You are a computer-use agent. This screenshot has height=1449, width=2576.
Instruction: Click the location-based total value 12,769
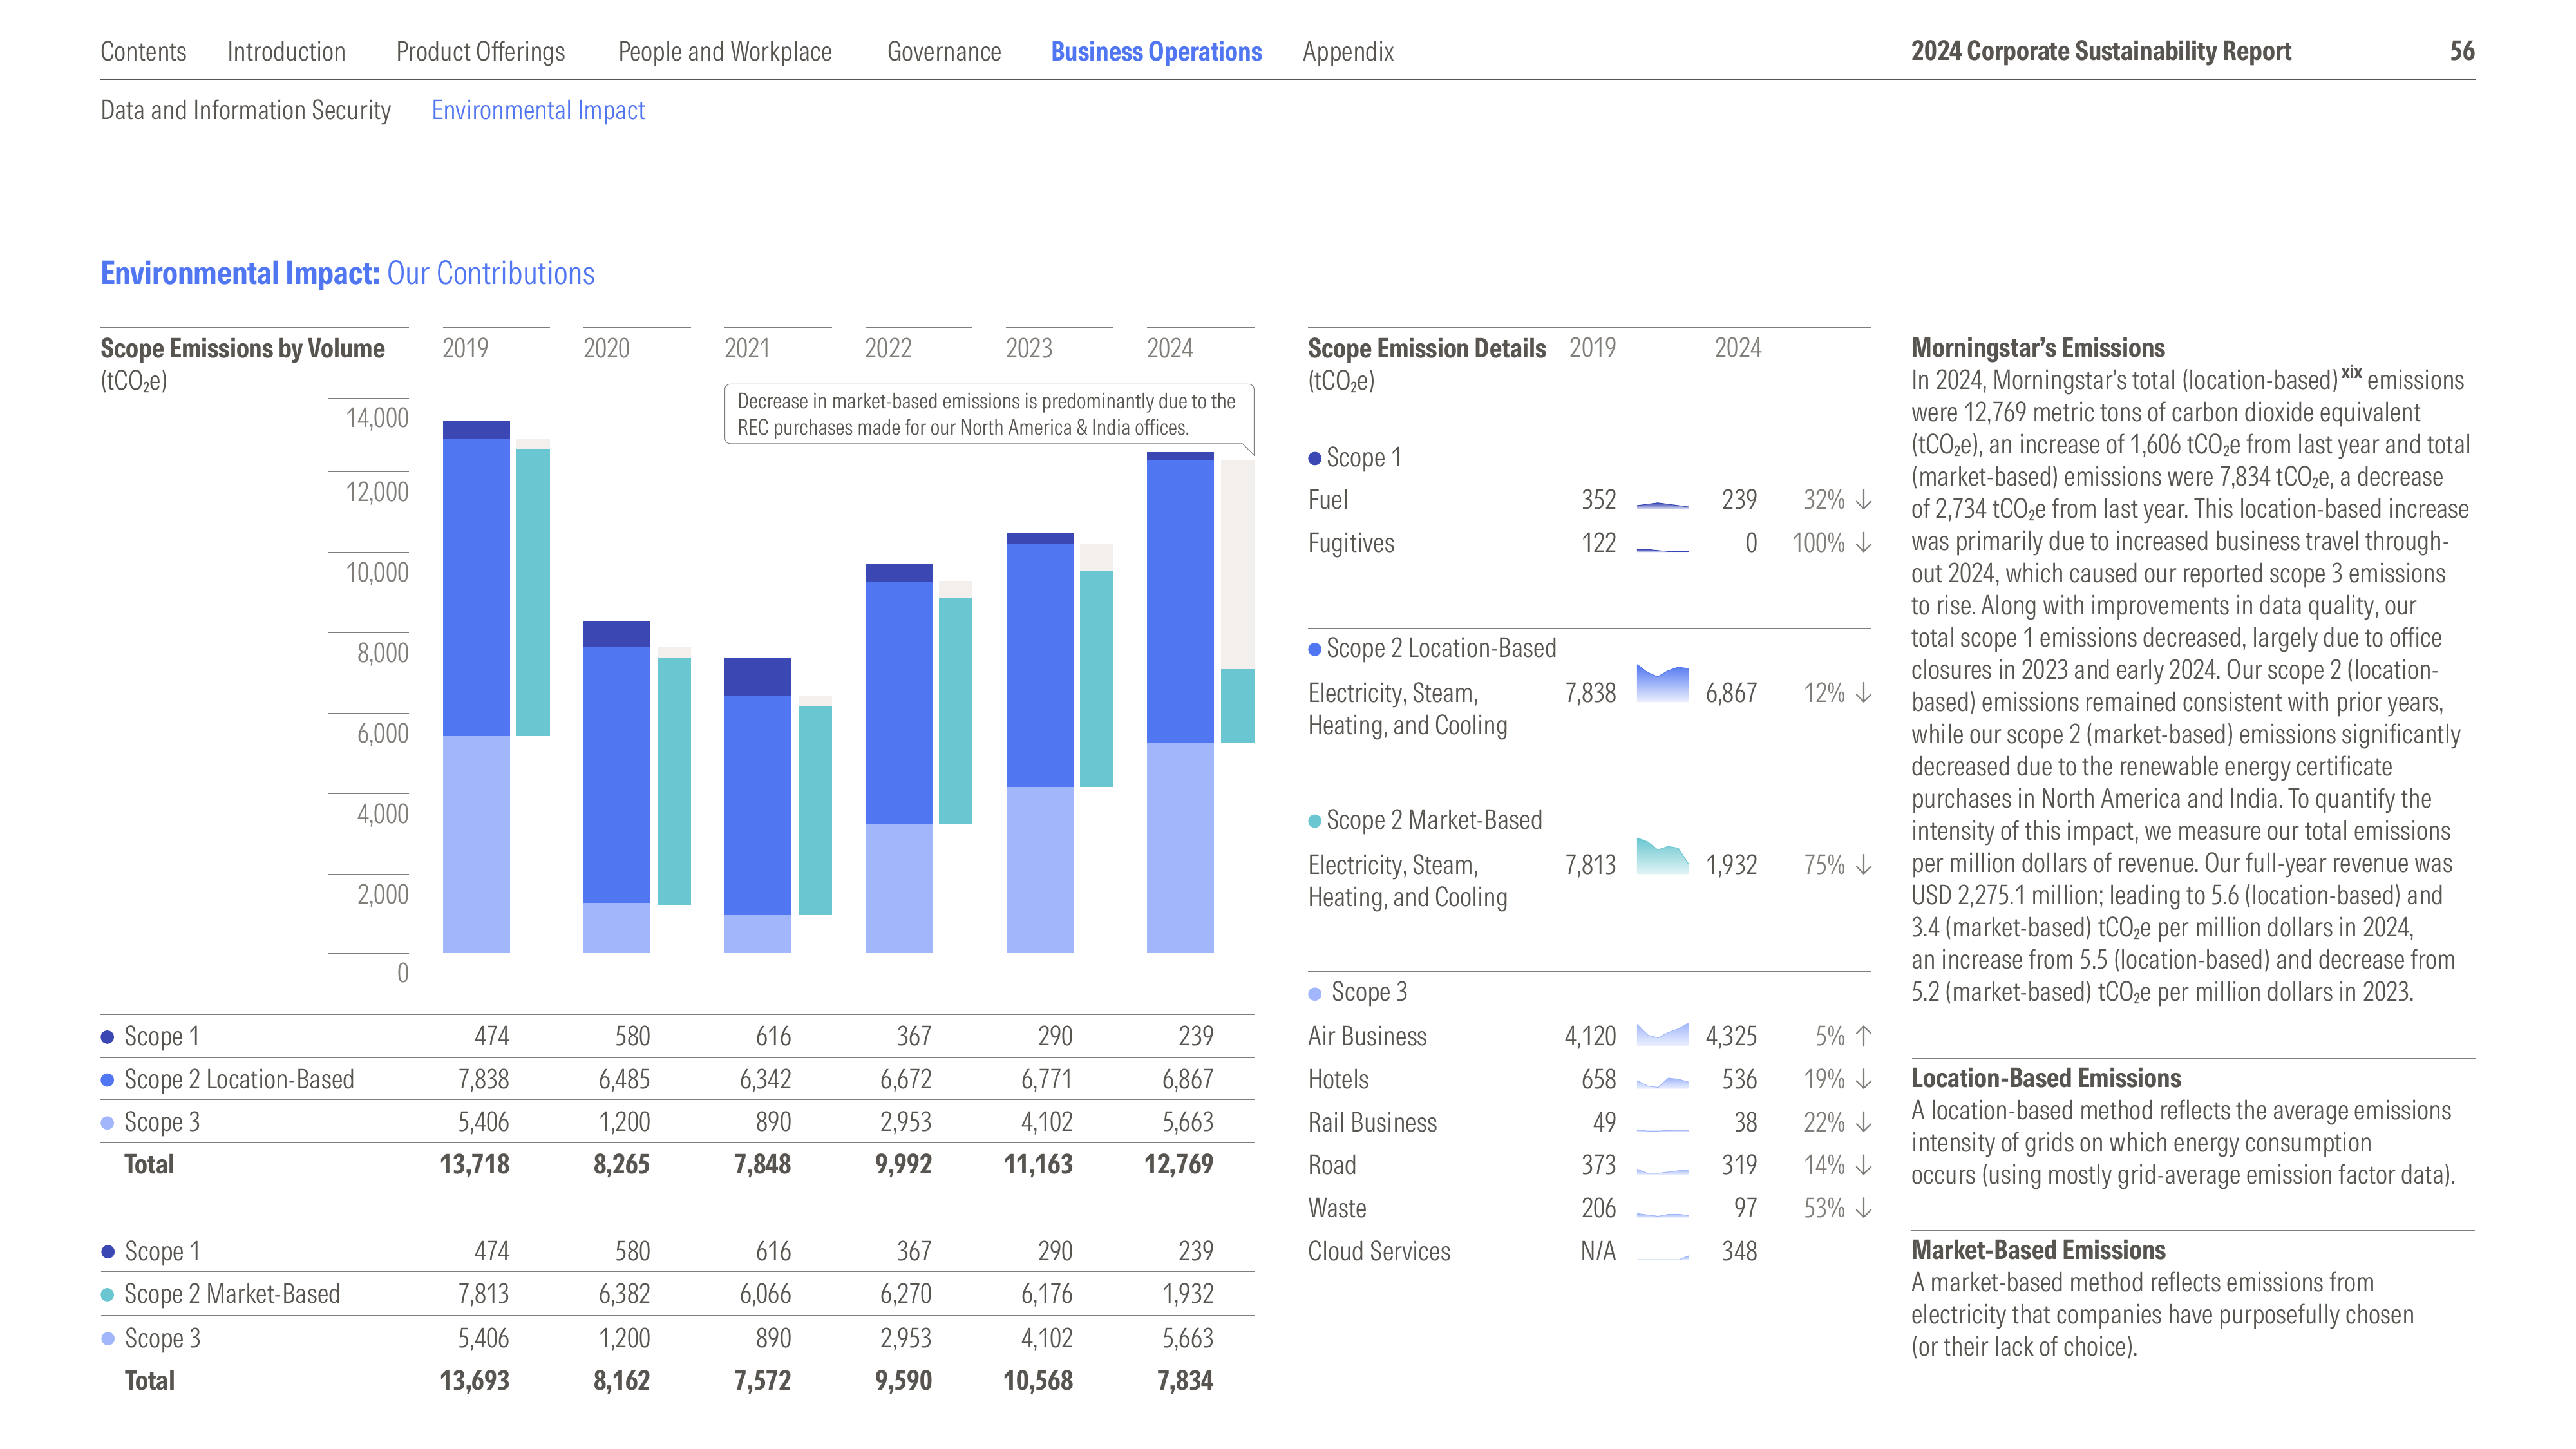(x=1178, y=1165)
